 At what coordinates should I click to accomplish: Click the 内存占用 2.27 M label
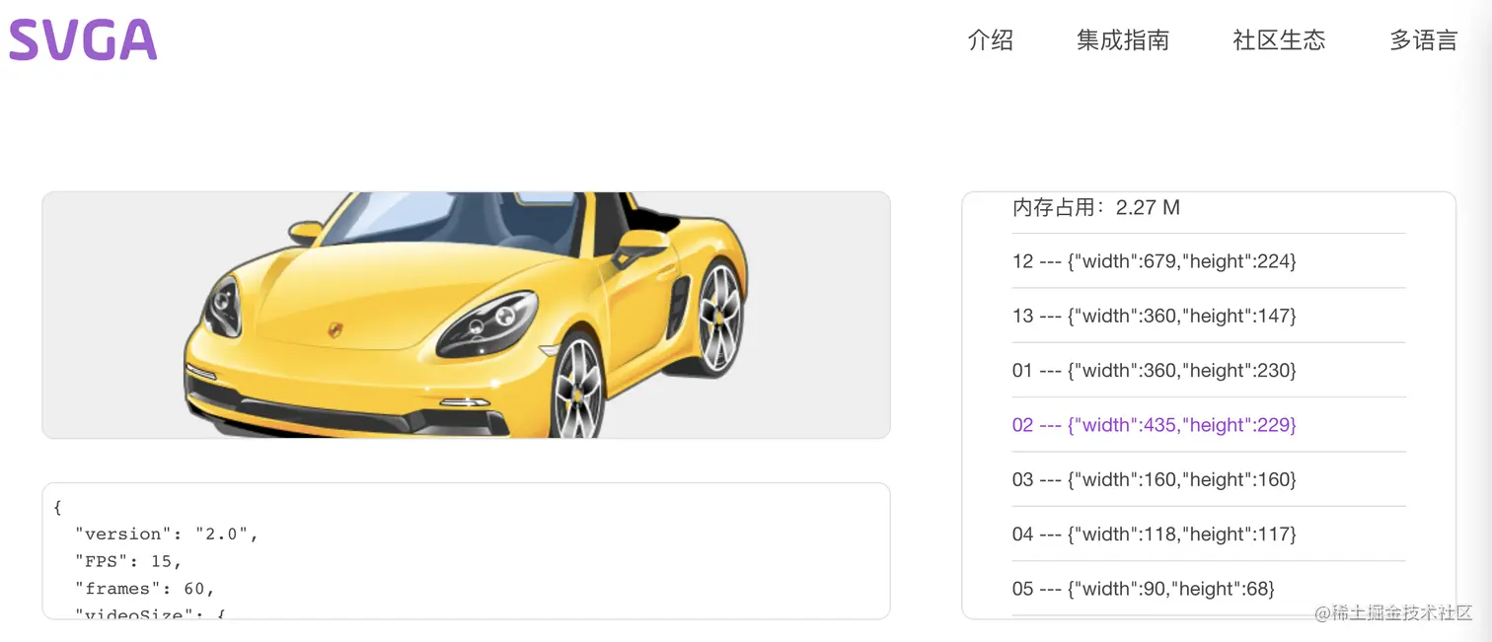pyautogui.click(x=1096, y=207)
